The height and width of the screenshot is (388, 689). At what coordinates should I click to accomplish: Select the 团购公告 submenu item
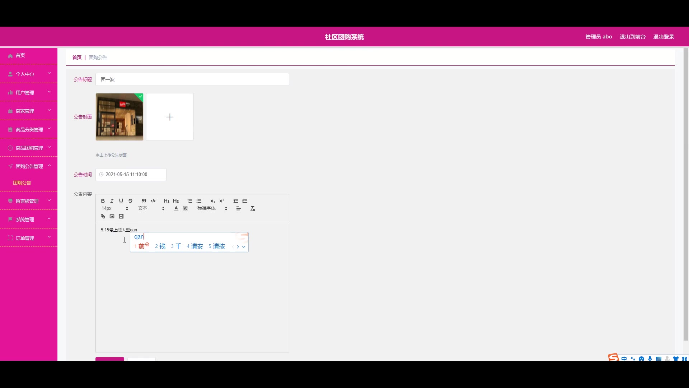(22, 183)
